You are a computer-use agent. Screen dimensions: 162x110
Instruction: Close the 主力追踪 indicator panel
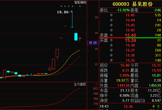[x=97, y=84]
